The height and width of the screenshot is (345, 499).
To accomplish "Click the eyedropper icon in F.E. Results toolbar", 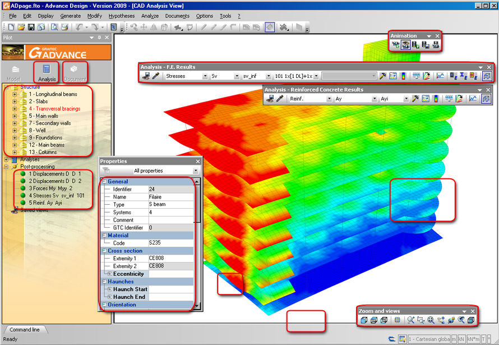I will coord(156,76).
